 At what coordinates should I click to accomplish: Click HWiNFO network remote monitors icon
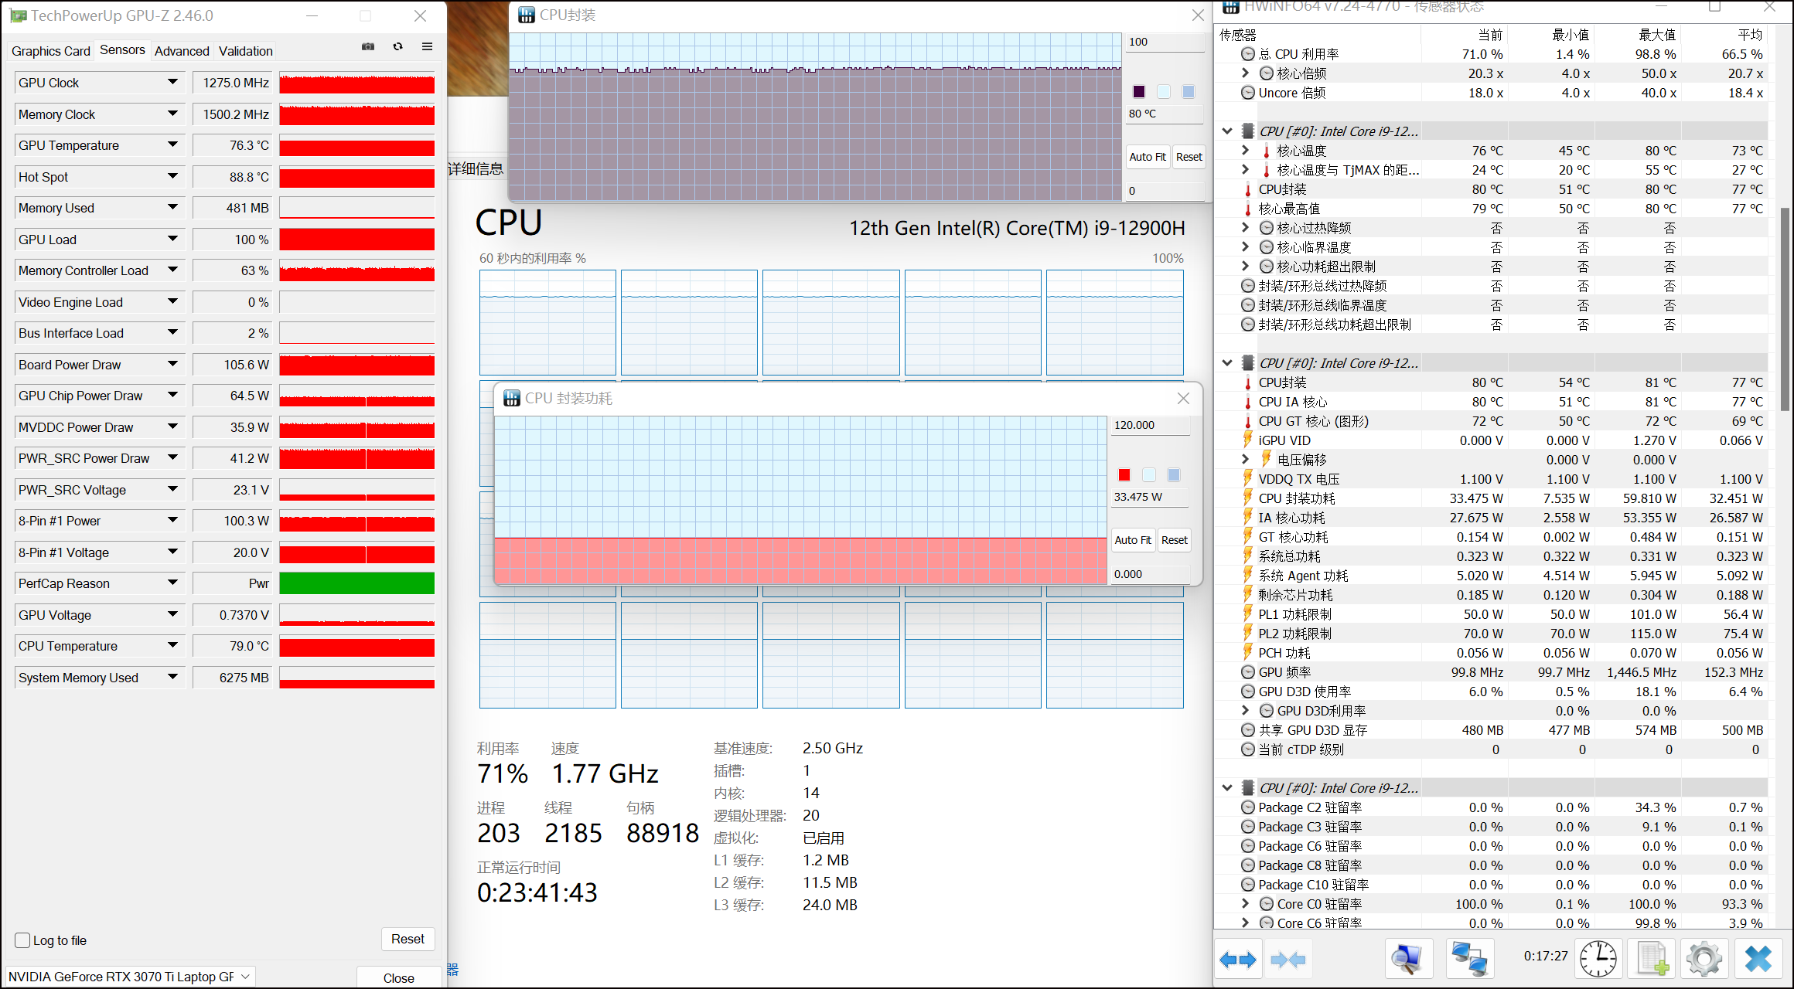[1468, 960]
